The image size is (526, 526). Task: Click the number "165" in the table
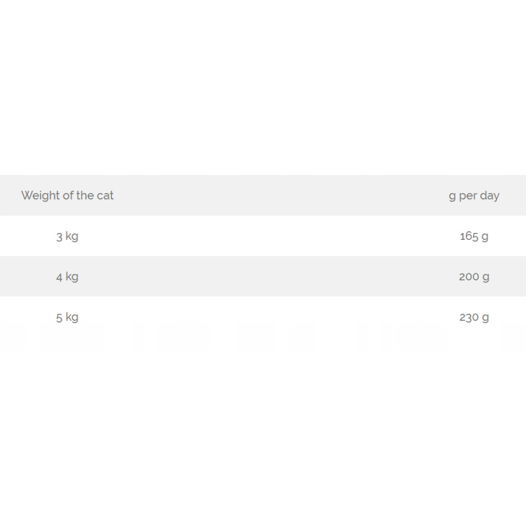tap(469, 236)
